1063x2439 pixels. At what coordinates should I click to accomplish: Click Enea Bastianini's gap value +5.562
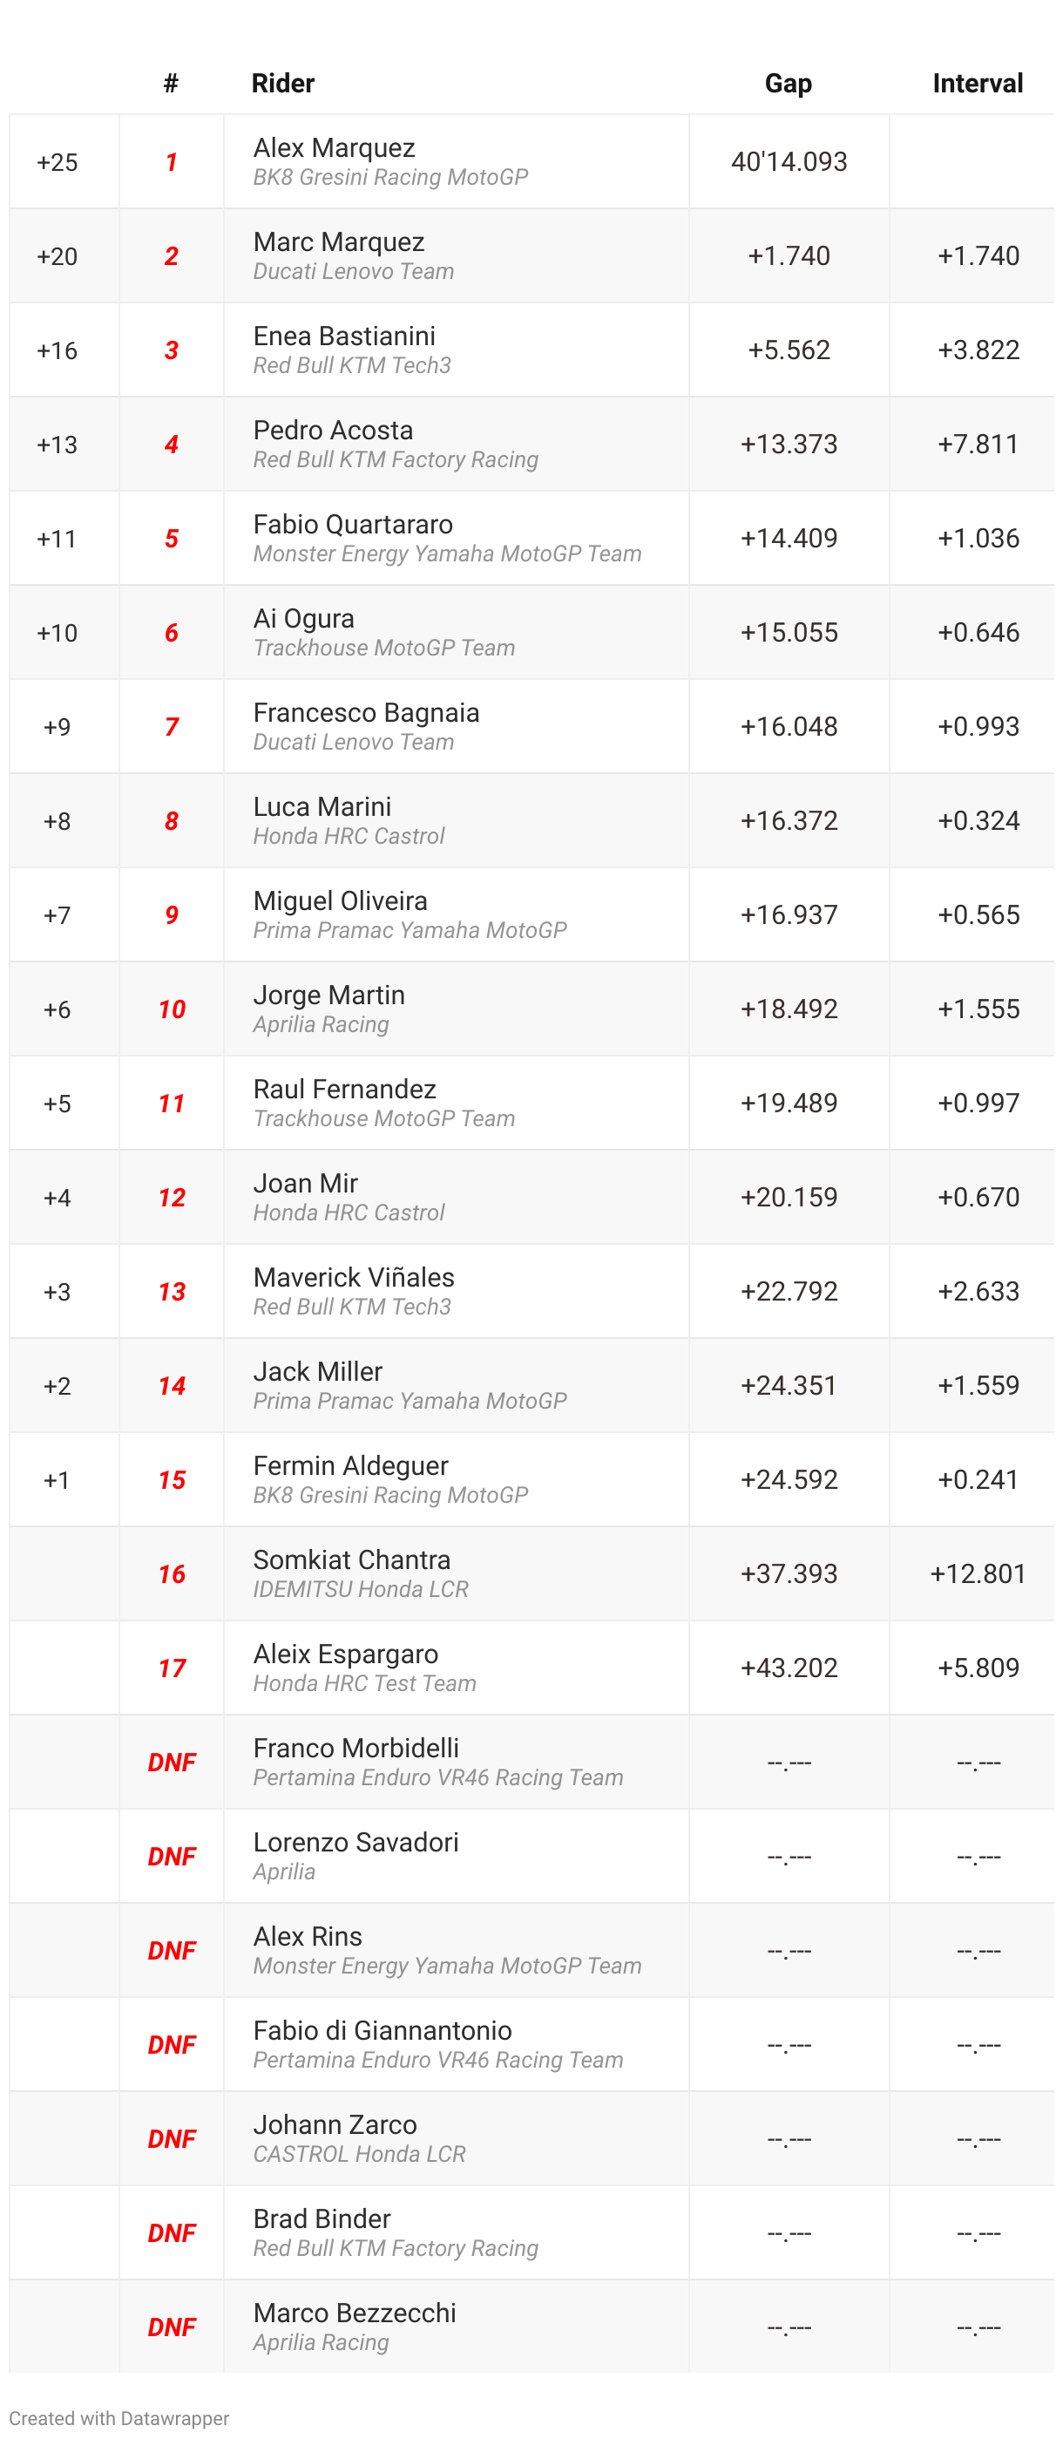[x=789, y=350]
